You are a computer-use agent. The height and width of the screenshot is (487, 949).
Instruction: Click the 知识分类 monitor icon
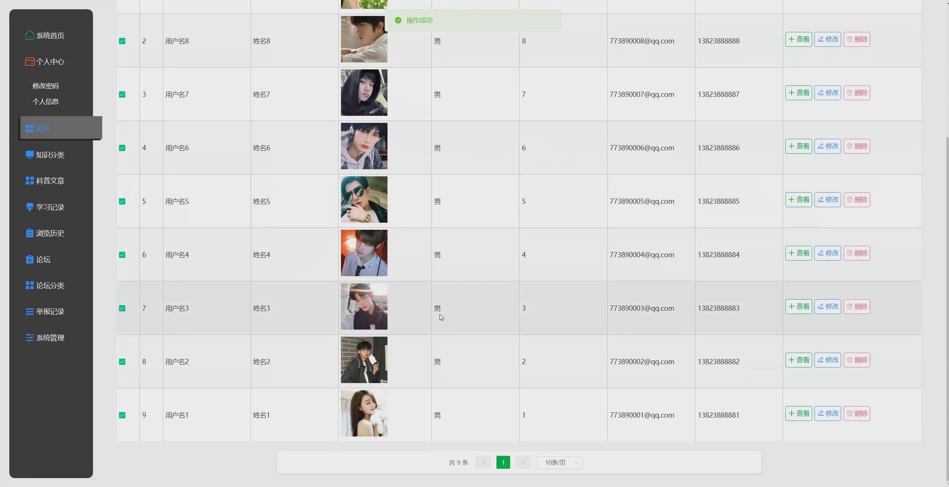[29, 155]
